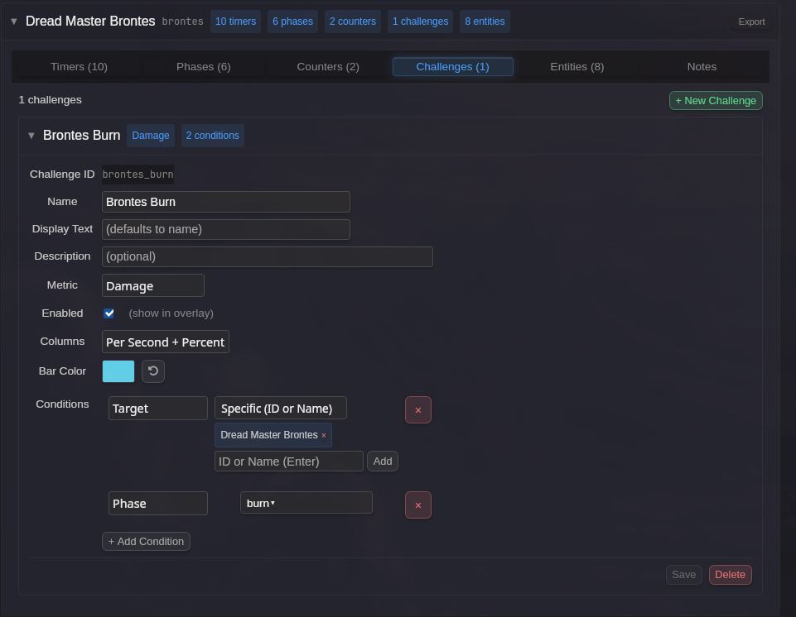Collapse the Dread Master Brontes panel
This screenshot has width=796, height=617.
tap(13, 22)
